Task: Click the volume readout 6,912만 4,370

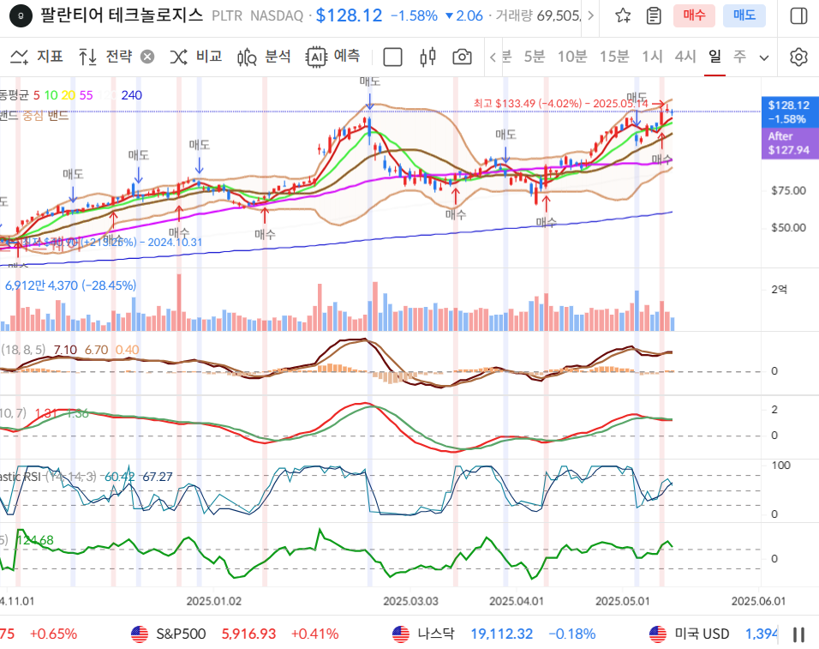Action: 70,285
